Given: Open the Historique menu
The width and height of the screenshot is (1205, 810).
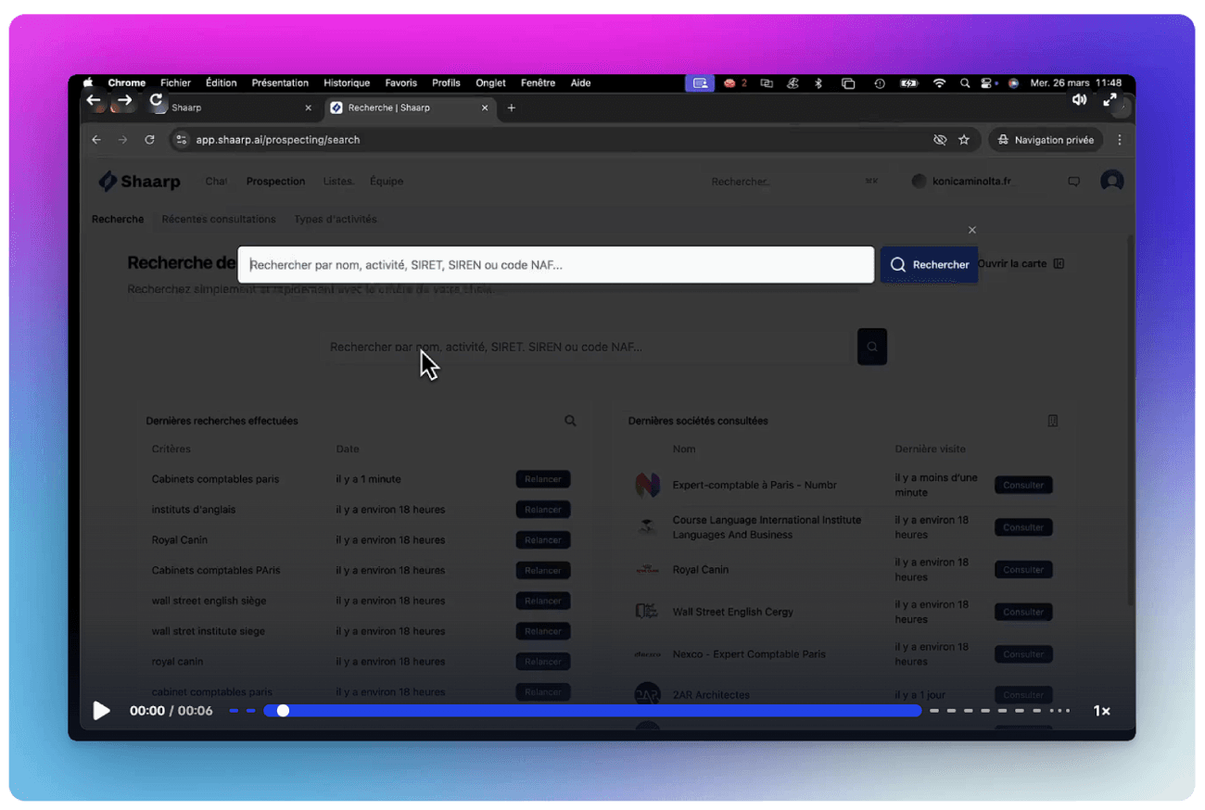Looking at the screenshot, I should tap(347, 82).
